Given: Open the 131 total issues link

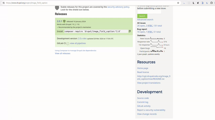Looking at the screenshot, I should point(158,26).
